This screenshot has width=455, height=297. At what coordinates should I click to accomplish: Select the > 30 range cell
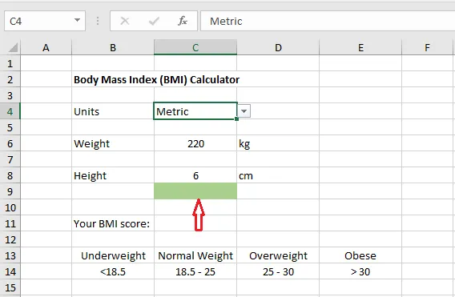[360, 271]
